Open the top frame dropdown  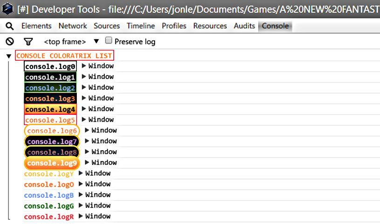tap(72, 42)
